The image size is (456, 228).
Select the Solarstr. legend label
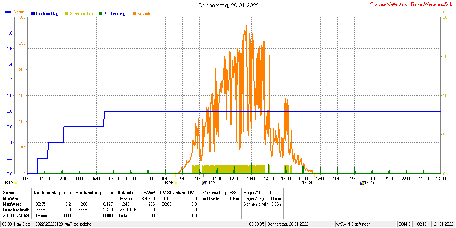(x=144, y=14)
